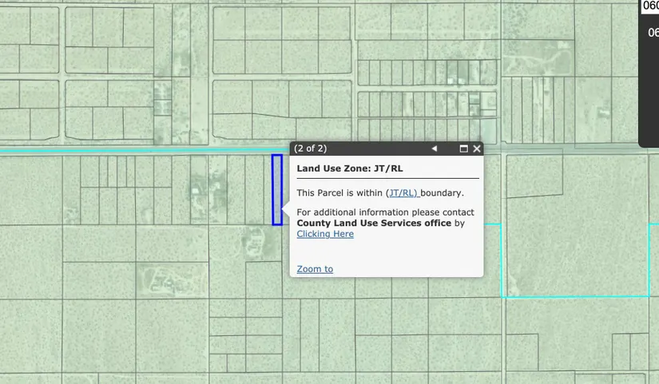Click blank area of popup title bar
The height and width of the screenshot is (384, 659).
click(x=375, y=148)
